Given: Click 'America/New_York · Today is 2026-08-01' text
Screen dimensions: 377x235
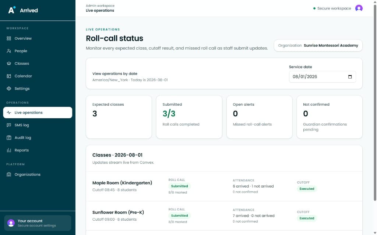Looking at the screenshot, I should click(x=130, y=80).
